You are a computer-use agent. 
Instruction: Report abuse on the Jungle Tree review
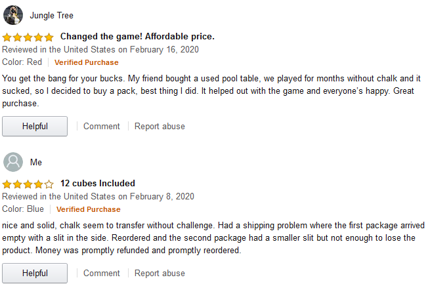(160, 126)
